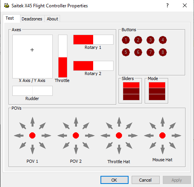Click the 'Rudder' label text
The width and height of the screenshot is (194, 187).
coord(32,99)
